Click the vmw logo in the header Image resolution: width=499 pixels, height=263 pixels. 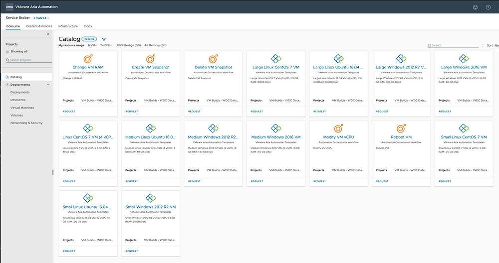(9, 6)
